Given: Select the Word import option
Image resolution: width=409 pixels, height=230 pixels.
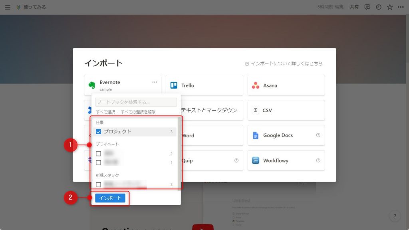Looking at the screenshot, I should tap(212, 135).
